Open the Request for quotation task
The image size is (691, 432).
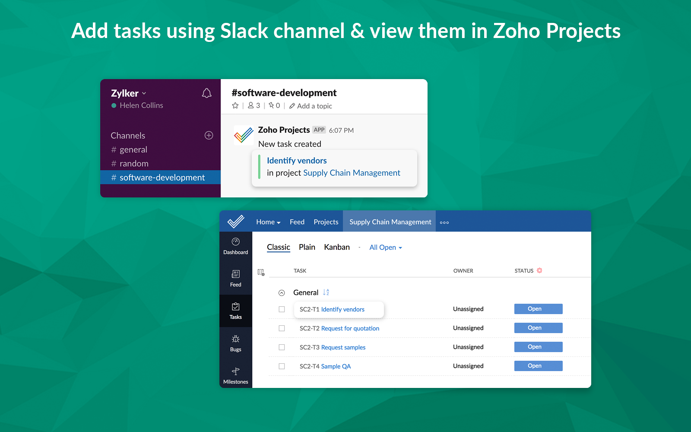[x=350, y=328]
